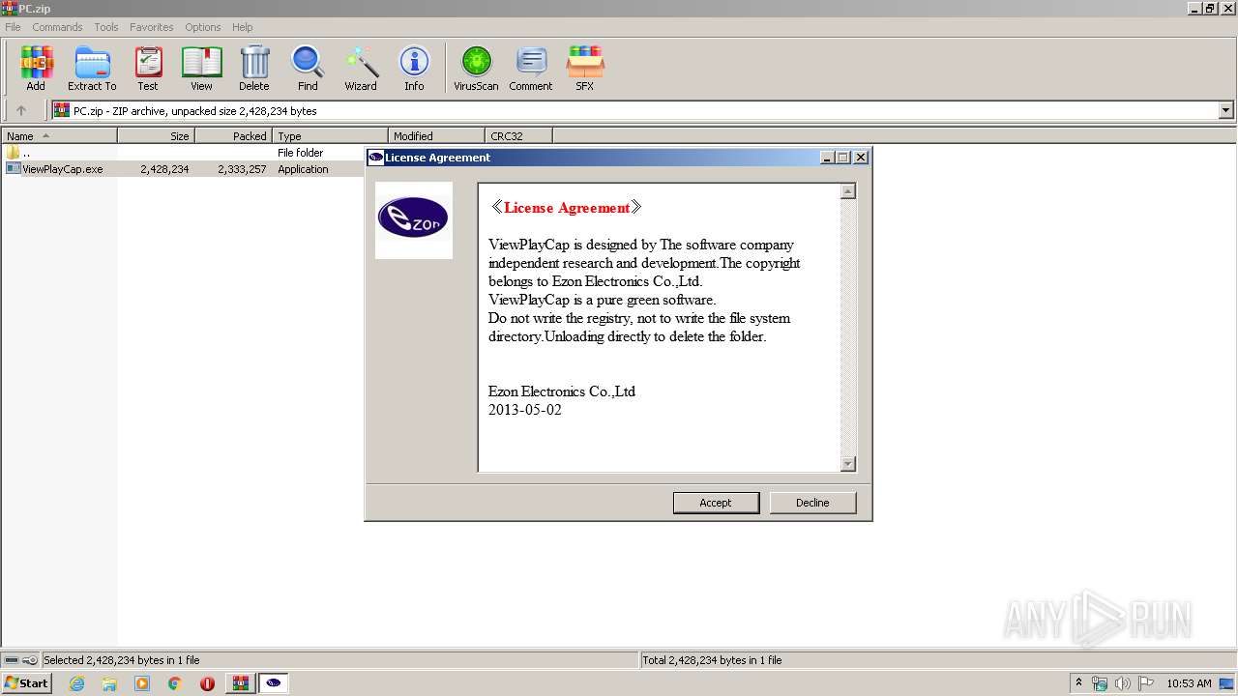This screenshot has width=1238, height=696.
Task: Open the parent folder '..' icon
Action: click(x=13, y=152)
